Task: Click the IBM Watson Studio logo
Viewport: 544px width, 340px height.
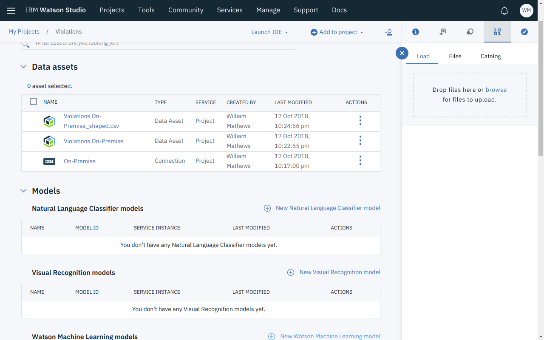Action: pyautogui.click(x=56, y=10)
